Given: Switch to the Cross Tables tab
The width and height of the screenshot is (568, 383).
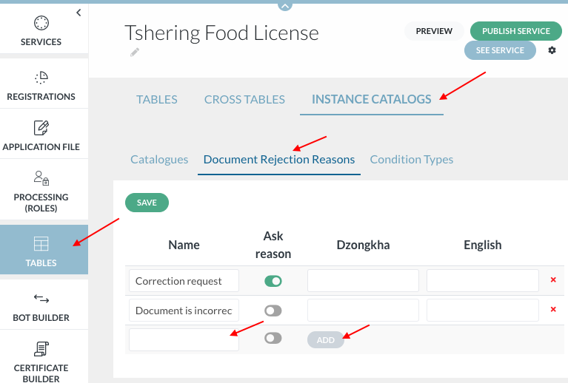Looking at the screenshot, I should [244, 100].
